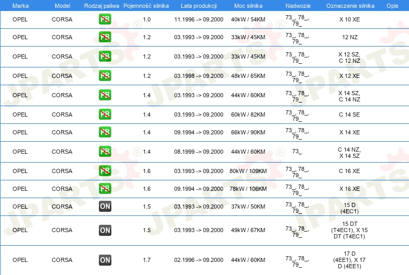Click the 08.1999 -> 09.2000 production years
This screenshot has width=409, height=275.
coord(199,152)
